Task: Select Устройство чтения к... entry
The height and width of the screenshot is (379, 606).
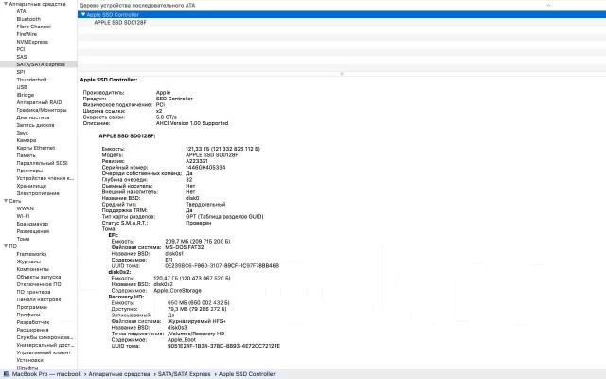Action: tap(45, 178)
